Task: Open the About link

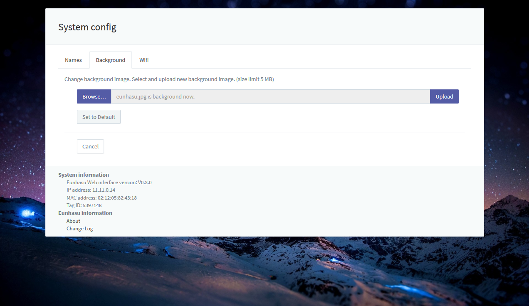Action: pyautogui.click(x=73, y=221)
